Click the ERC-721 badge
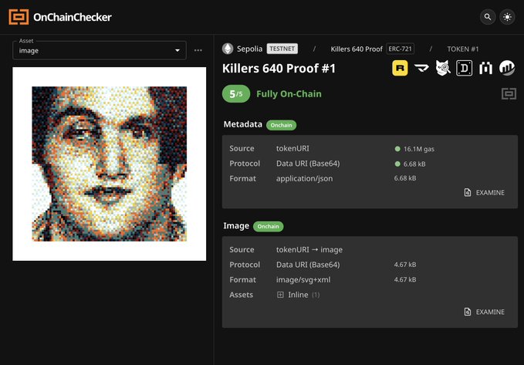Image resolution: width=524 pixels, height=365 pixels. pos(400,49)
